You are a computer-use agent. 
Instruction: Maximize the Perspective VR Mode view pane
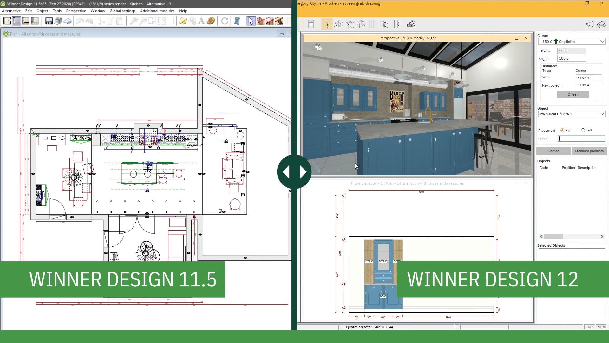(516, 38)
